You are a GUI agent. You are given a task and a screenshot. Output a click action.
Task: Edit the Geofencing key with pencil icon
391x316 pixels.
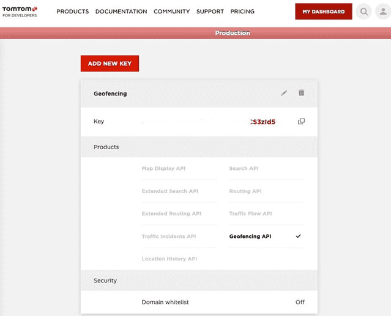284,93
